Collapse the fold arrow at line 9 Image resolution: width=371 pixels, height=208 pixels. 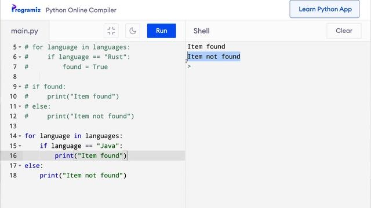[x=20, y=87]
